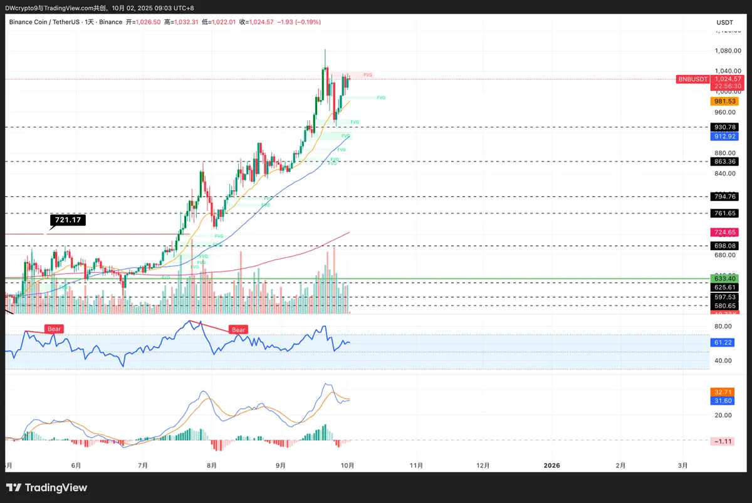Click the USDT currency label on the price axis

click(x=725, y=22)
